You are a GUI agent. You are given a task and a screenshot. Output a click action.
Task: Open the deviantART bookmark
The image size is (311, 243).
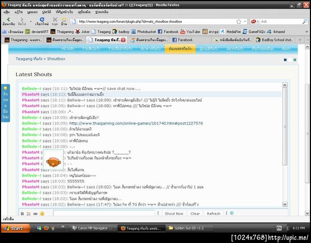(37, 32)
